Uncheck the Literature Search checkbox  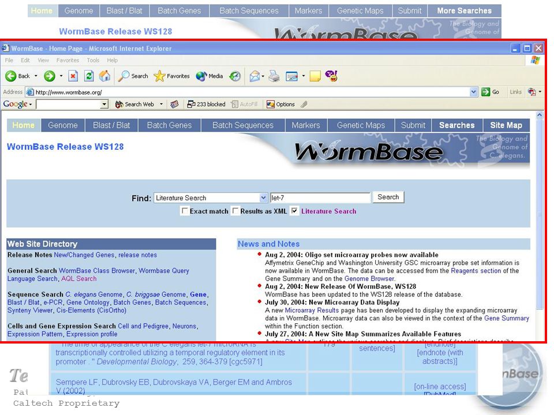(x=294, y=211)
